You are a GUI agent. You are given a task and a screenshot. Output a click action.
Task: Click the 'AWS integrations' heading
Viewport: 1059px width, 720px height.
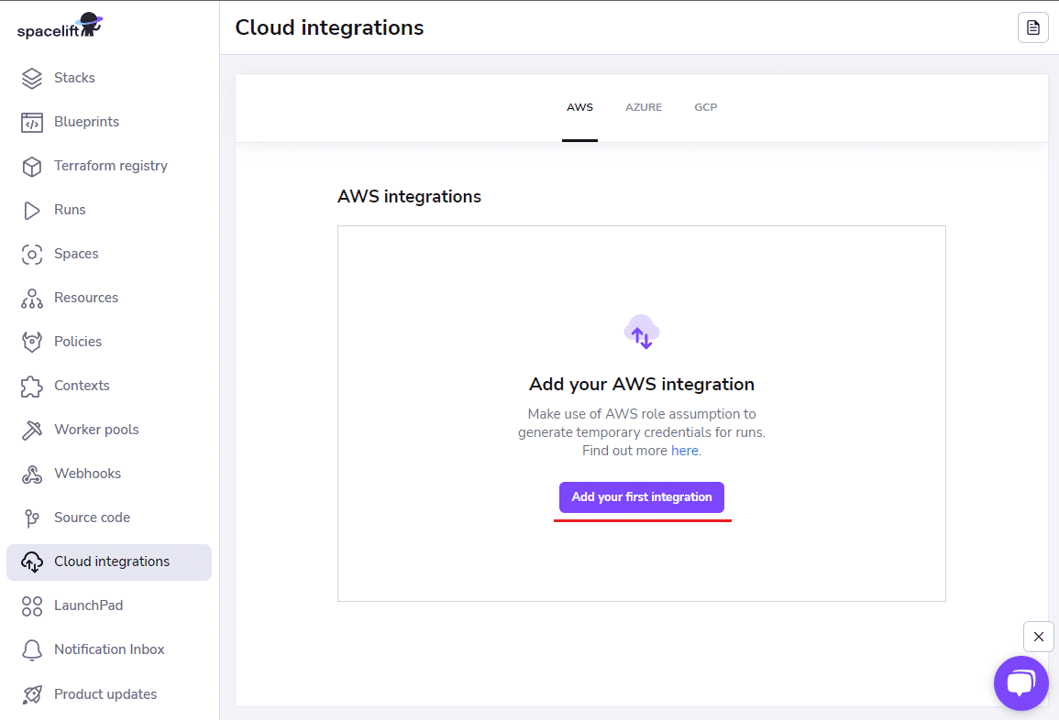(x=409, y=196)
